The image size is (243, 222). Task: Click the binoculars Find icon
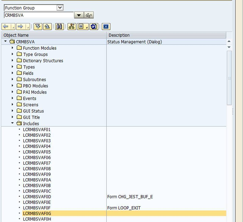point(59,27)
